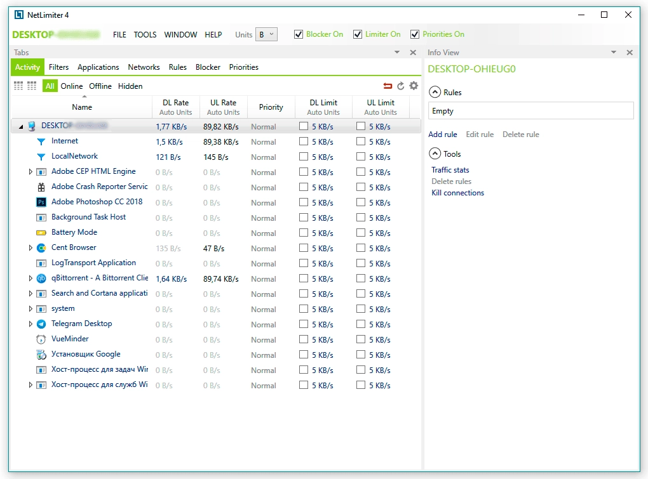Viewport: 648px width, 479px height.
Task: Click the Search and Cortana application icon
Action: (x=41, y=294)
